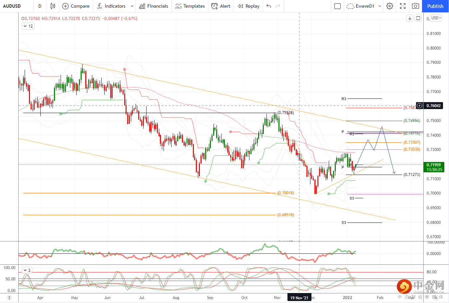Click the green (0.74994) level label

412,121
